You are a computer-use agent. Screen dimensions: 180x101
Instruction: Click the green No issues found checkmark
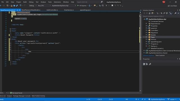click(x=11, y=93)
